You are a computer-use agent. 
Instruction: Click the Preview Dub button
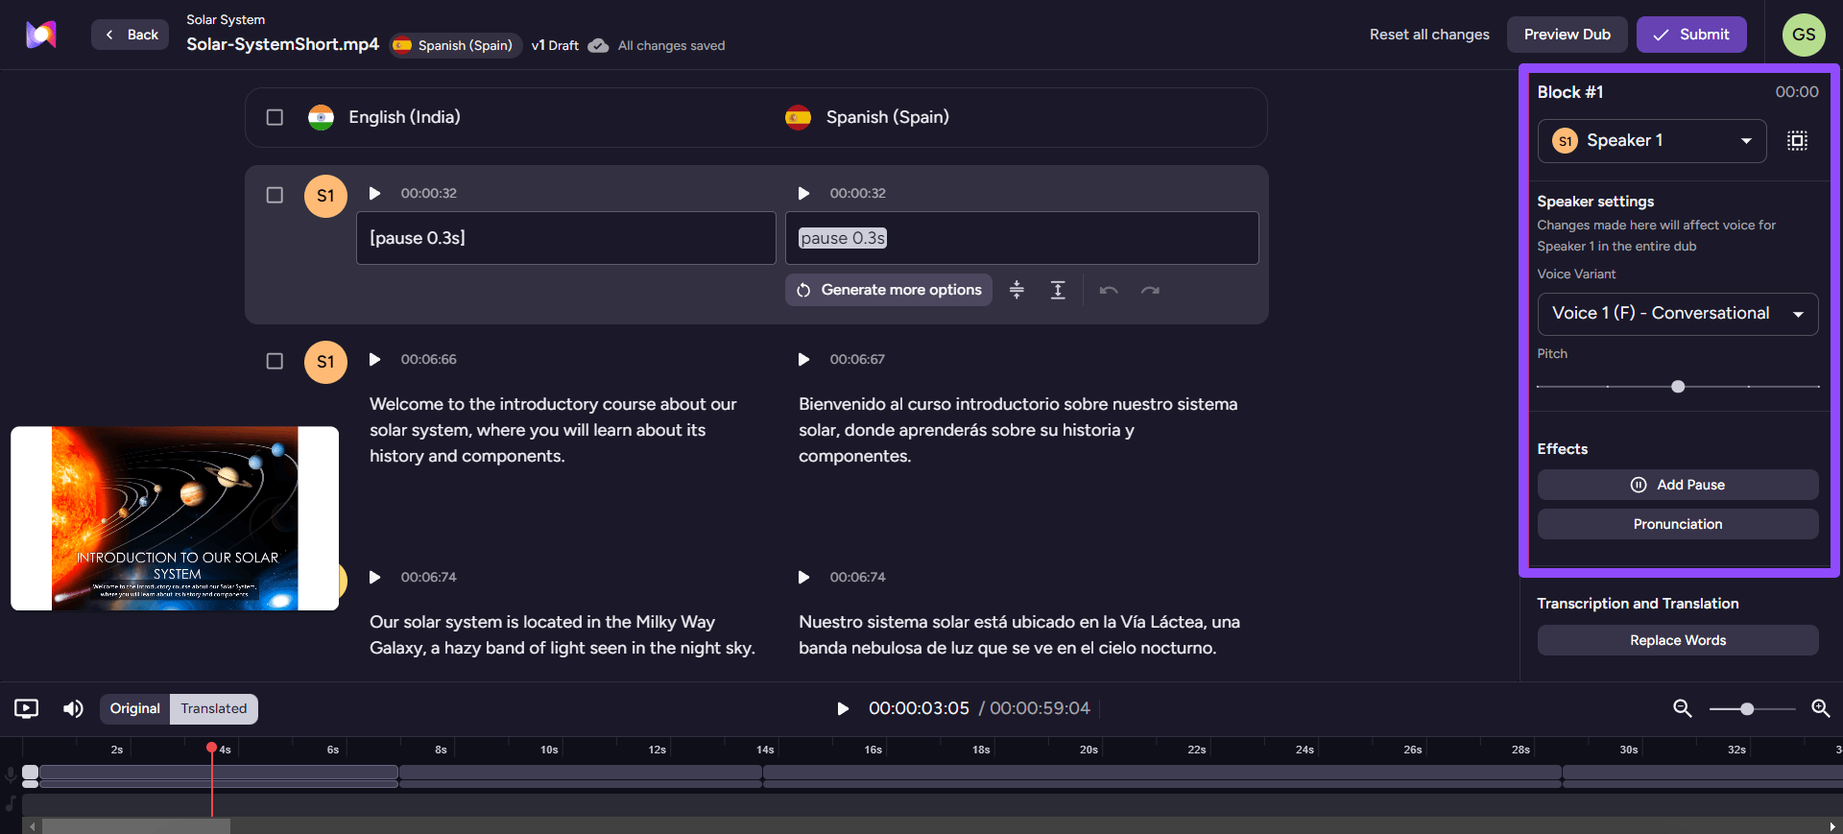pos(1567,35)
